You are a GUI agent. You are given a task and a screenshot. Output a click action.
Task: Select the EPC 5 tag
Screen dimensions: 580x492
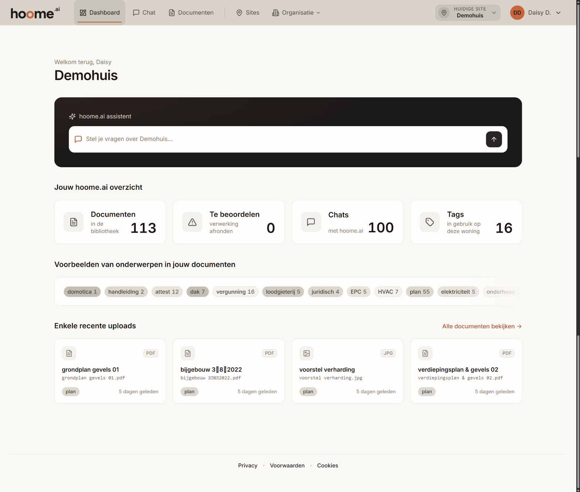(358, 292)
